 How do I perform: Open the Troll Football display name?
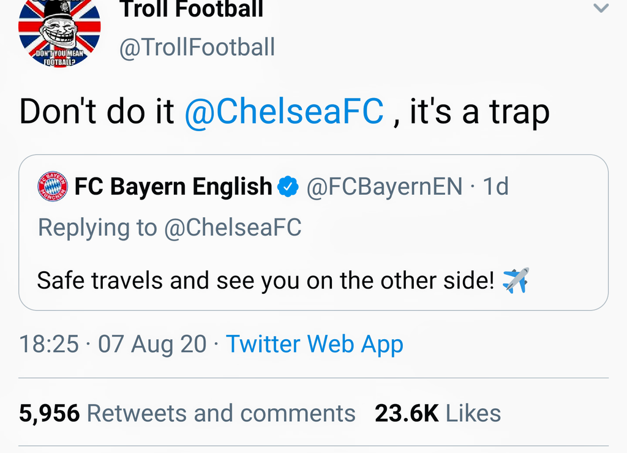click(x=191, y=9)
